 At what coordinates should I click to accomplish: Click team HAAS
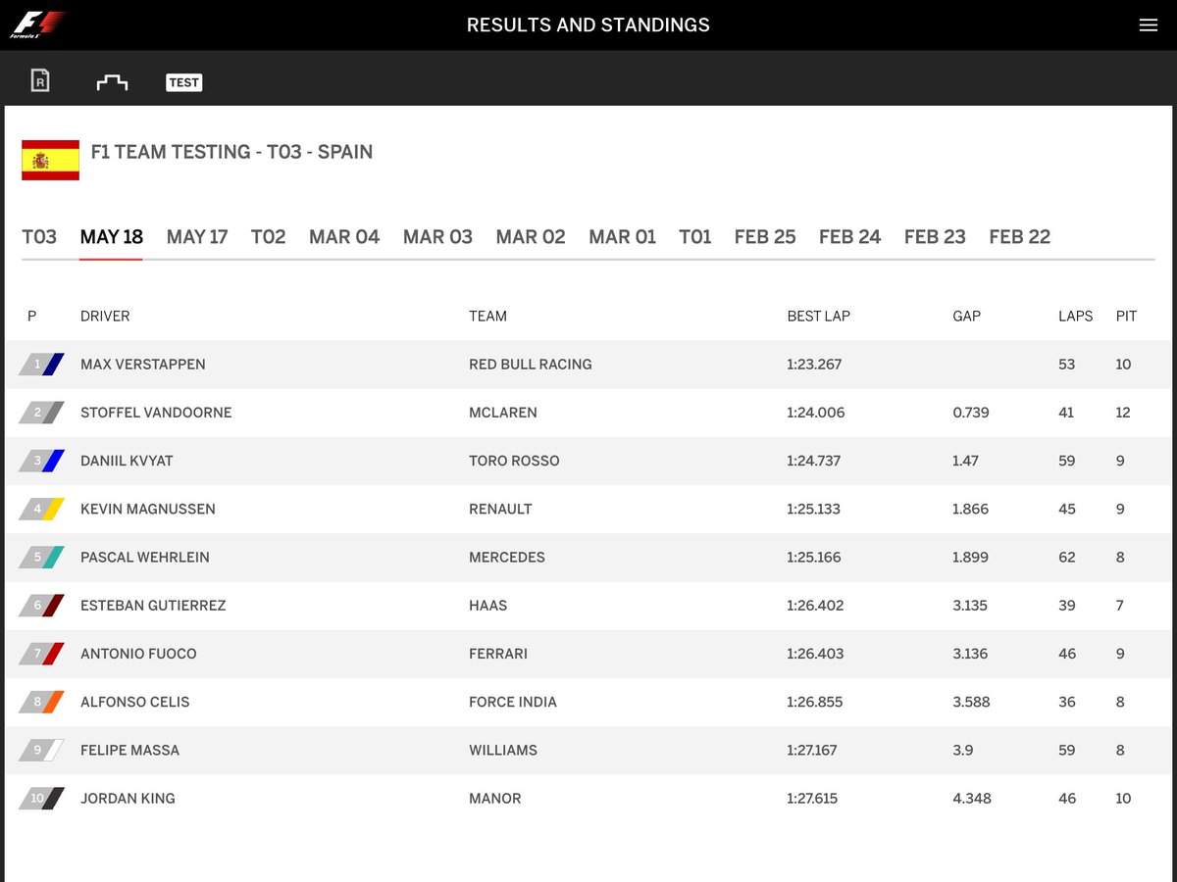pos(488,605)
